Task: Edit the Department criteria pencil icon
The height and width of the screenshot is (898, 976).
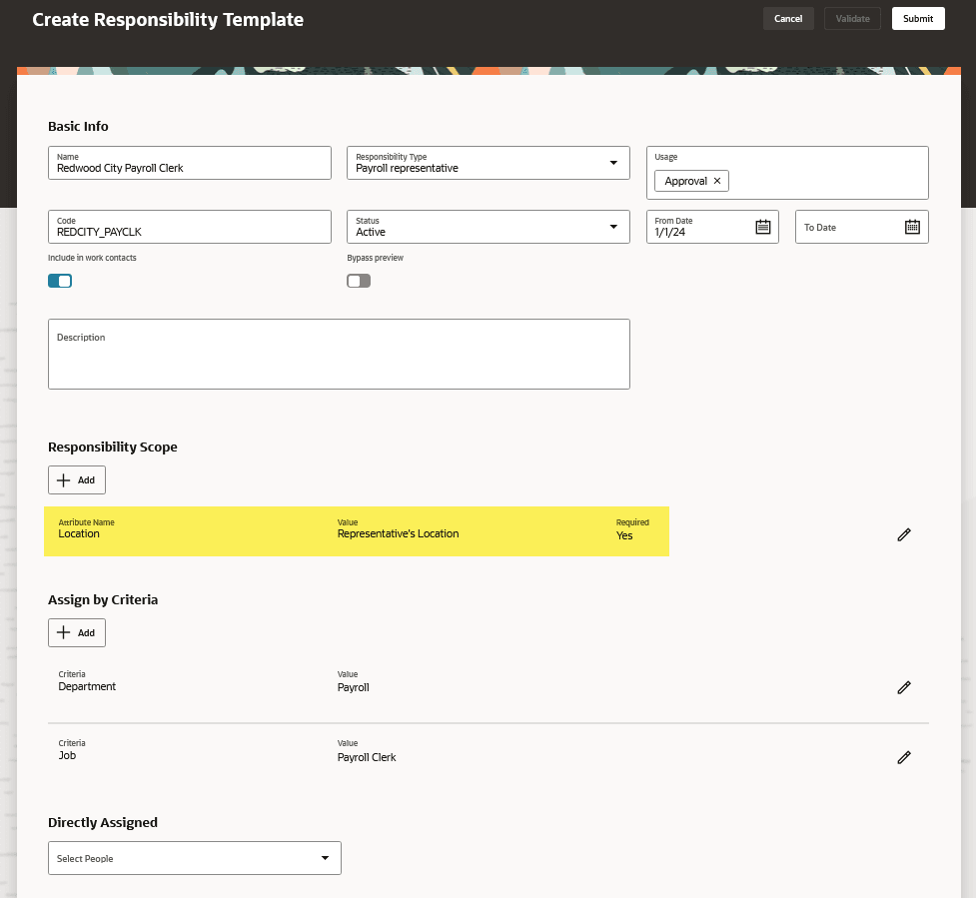Action: 904,687
